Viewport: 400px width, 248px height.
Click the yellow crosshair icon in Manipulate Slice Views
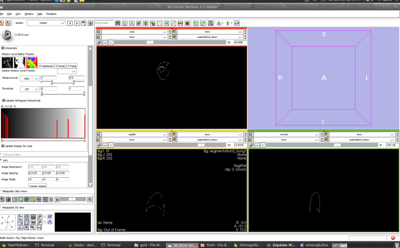tap(32, 200)
